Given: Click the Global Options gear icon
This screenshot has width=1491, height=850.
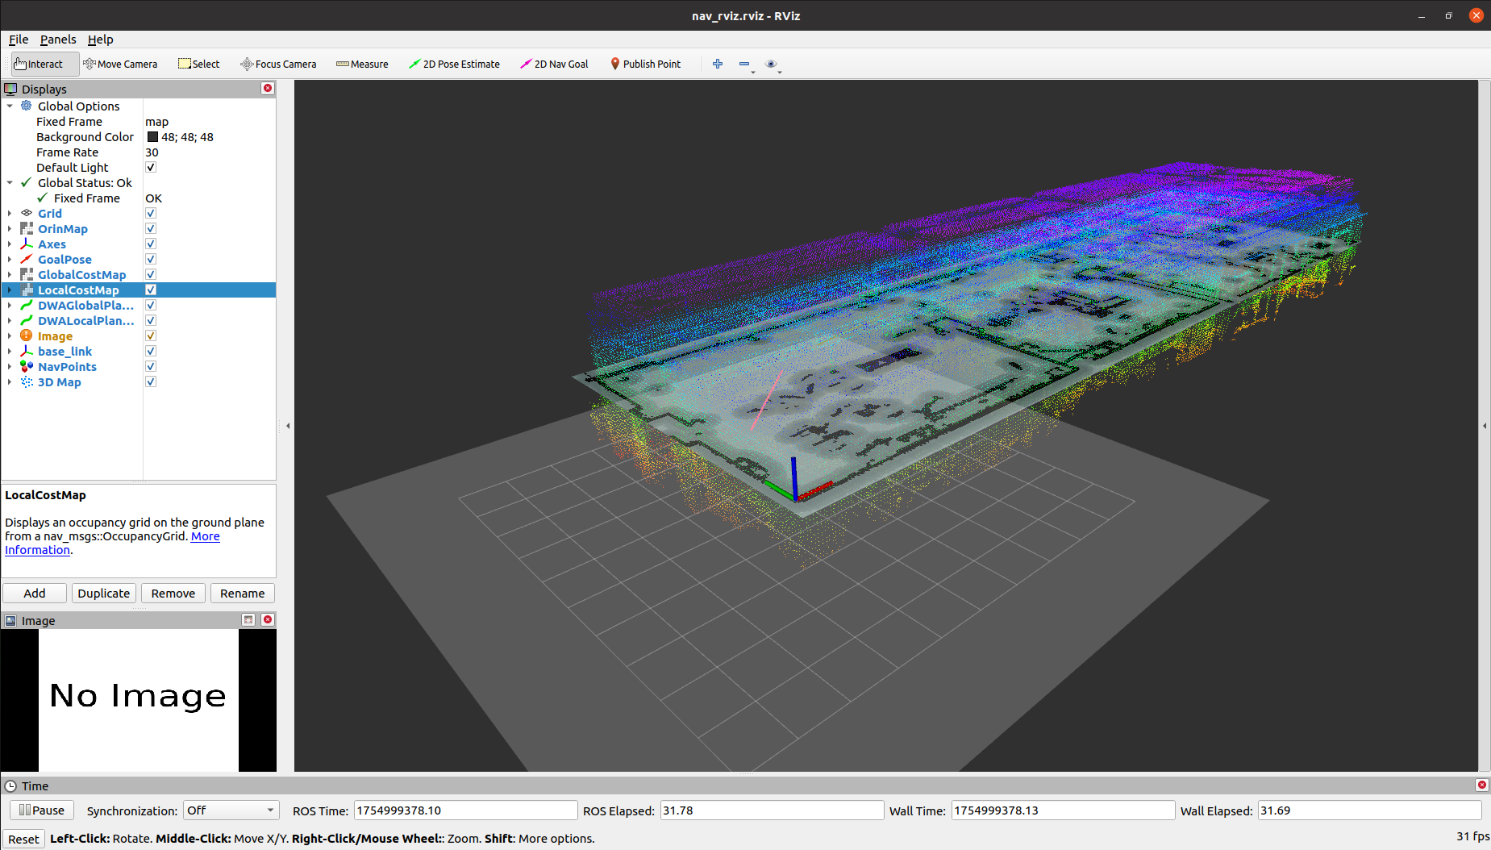Looking at the screenshot, I should tap(27, 106).
